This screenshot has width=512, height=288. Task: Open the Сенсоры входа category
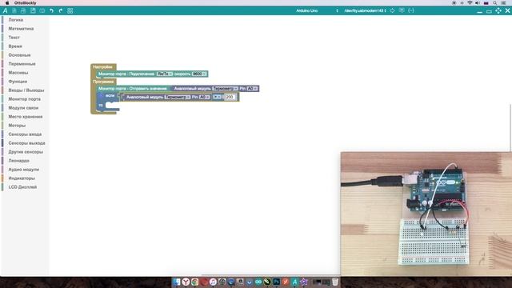tap(25, 134)
